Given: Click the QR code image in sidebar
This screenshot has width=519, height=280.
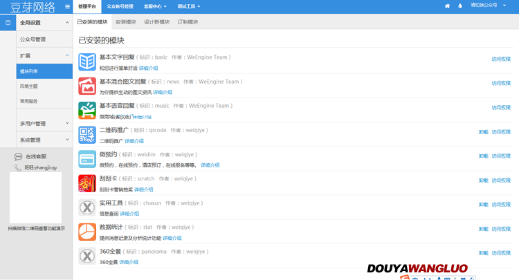Looking at the screenshot, I should (x=36, y=198).
